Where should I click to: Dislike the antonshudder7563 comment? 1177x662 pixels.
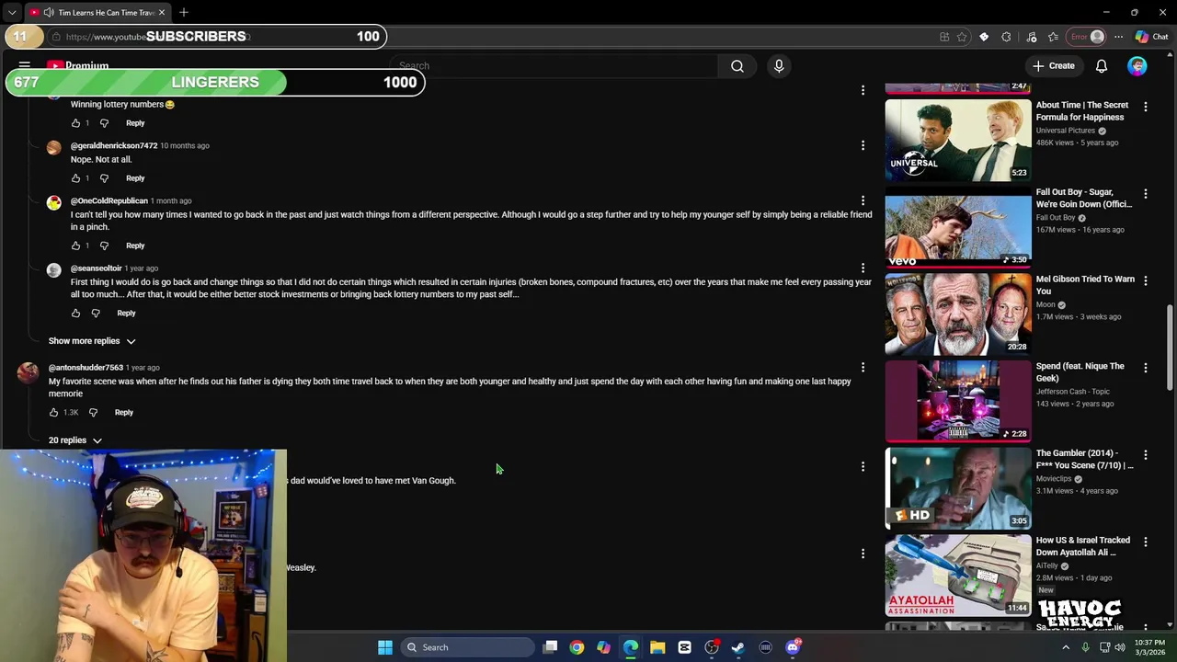93,413
